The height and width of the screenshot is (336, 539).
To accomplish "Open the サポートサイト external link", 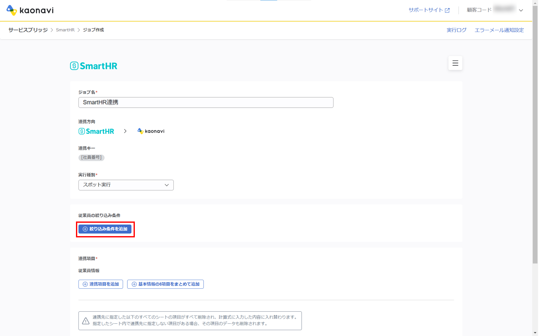I will [x=429, y=10].
